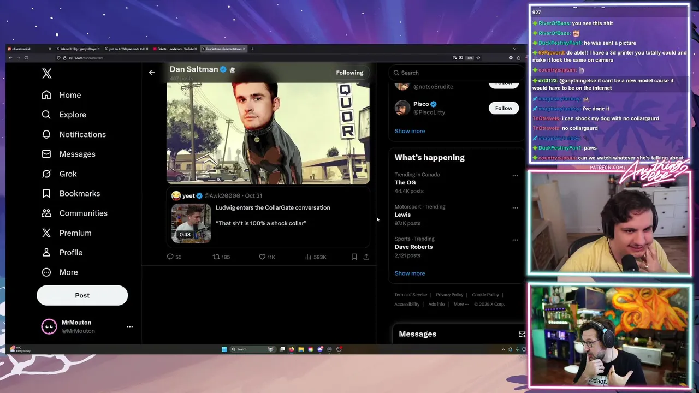Open Grok from the sidebar
The height and width of the screenshot is (393, 699).
click(60, 174)
